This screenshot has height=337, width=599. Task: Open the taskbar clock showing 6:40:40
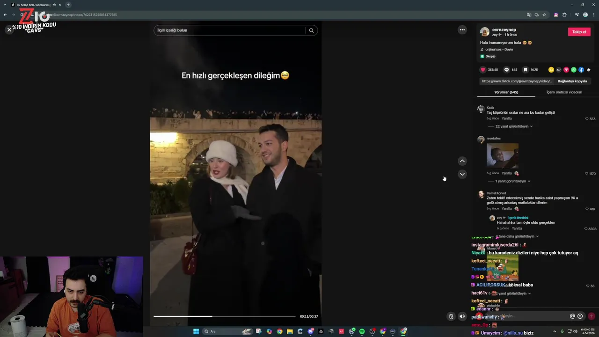pos(588,331)
